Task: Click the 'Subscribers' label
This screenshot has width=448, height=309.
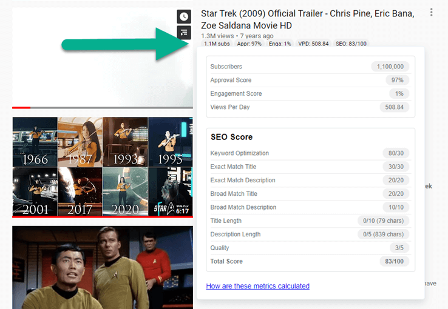Action: (226, 67)
